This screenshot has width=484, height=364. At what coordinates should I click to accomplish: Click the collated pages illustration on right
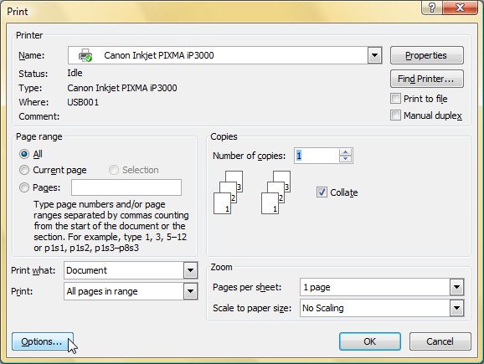pyautogui.click(x=276, y=192)
